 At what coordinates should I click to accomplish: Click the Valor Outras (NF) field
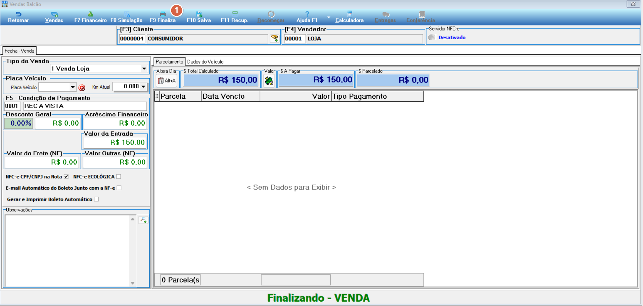115,162
